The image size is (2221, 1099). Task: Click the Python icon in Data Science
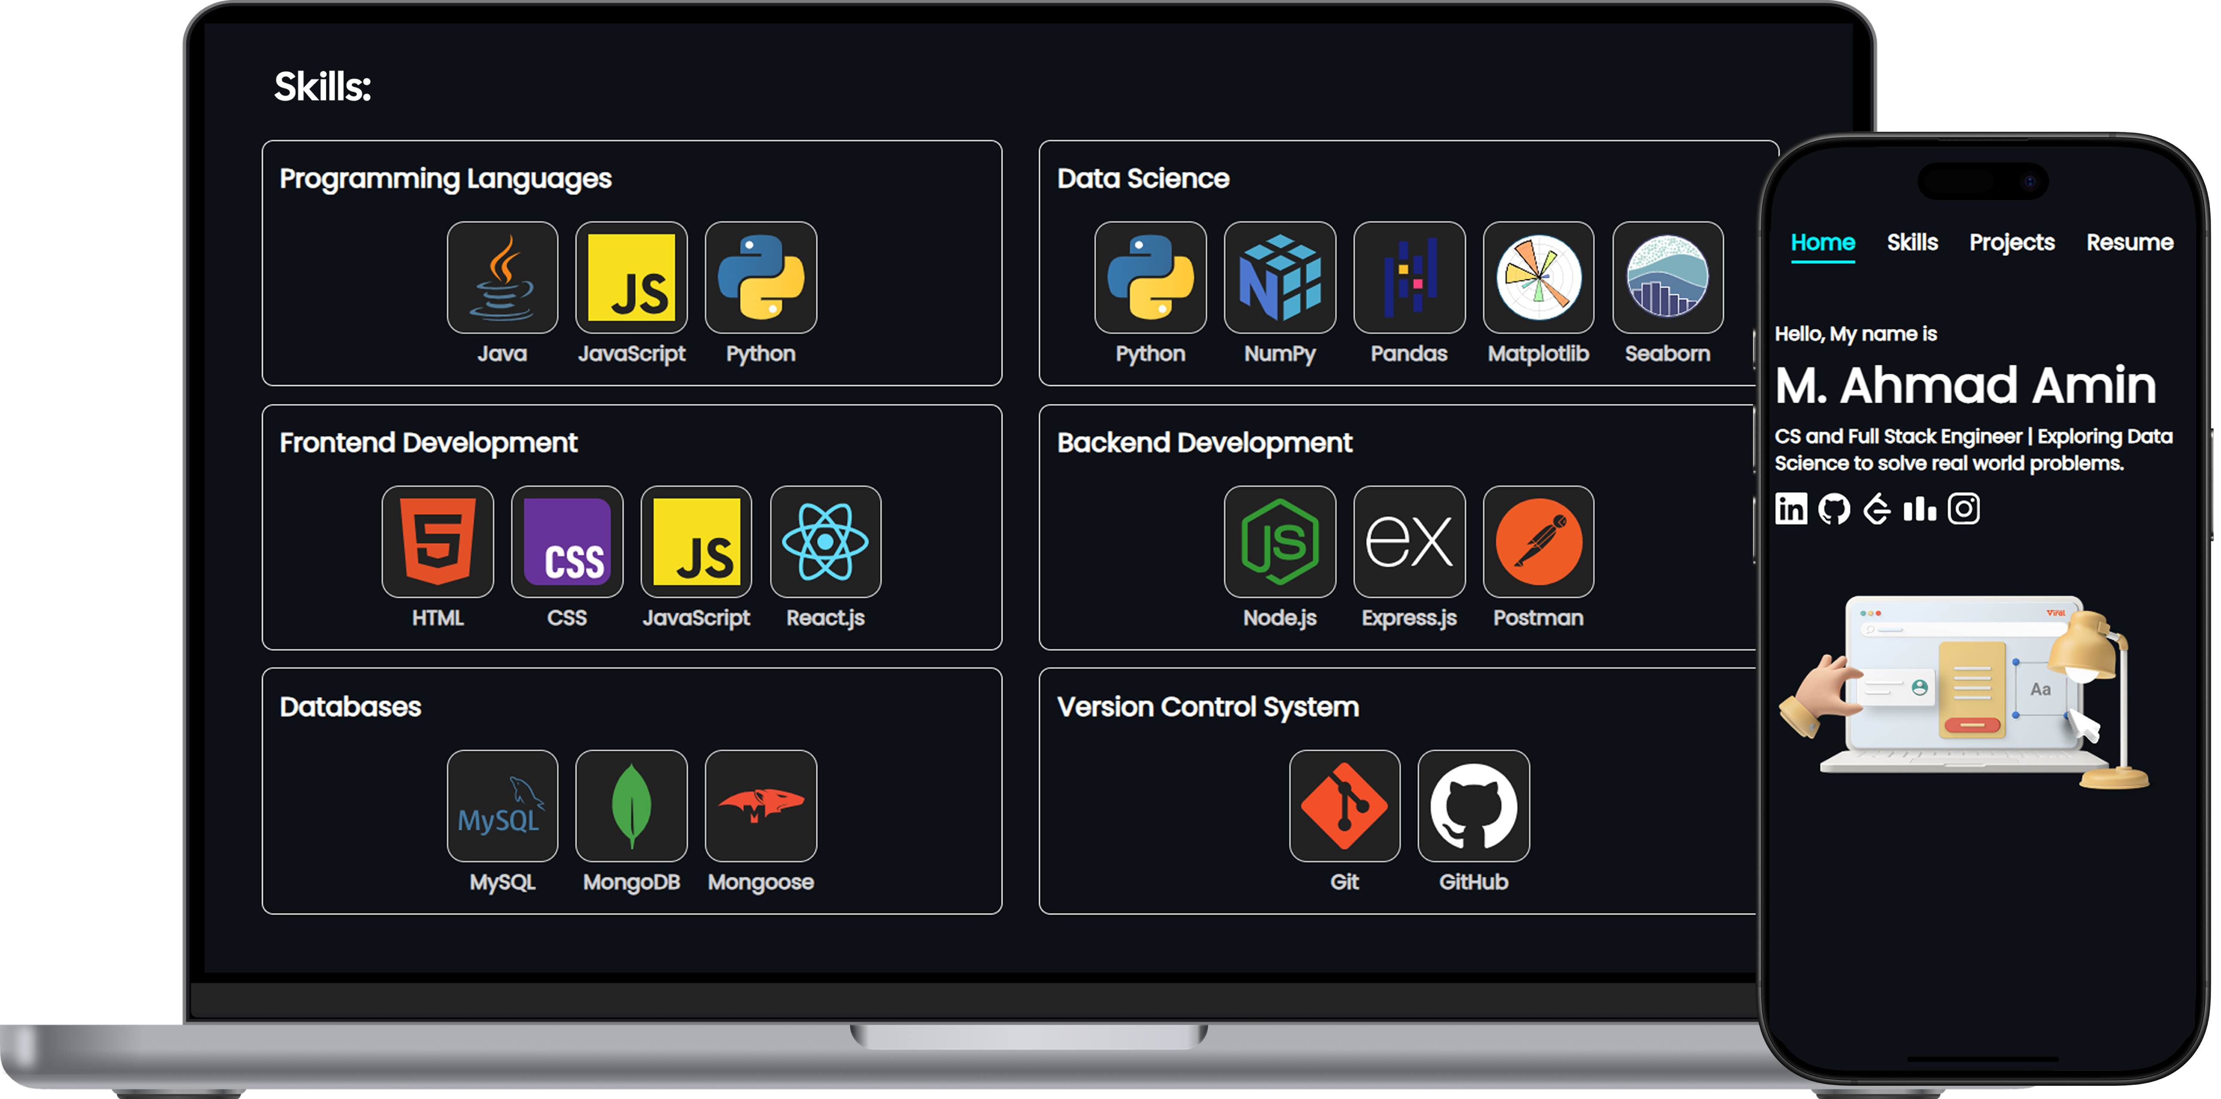[1151, 278]
